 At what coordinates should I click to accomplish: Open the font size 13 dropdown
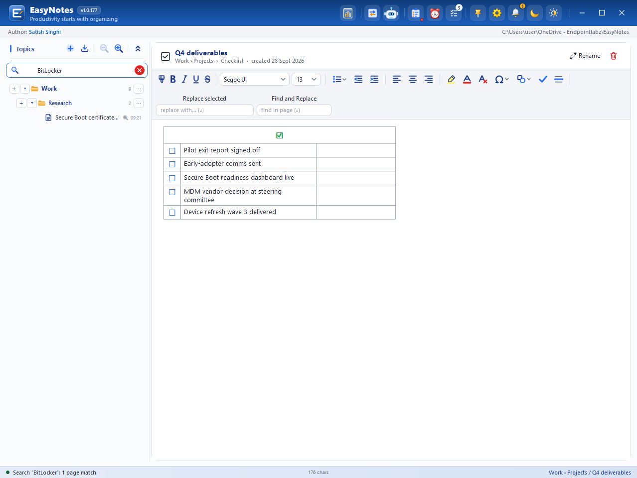[x=306, y=79]
